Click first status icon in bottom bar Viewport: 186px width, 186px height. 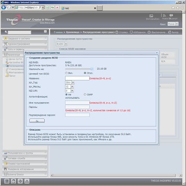pos(7,181)
